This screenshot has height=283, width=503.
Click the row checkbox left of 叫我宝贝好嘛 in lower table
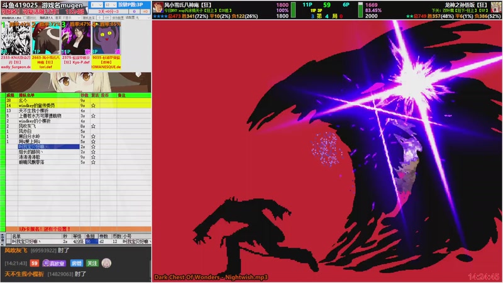8,241
